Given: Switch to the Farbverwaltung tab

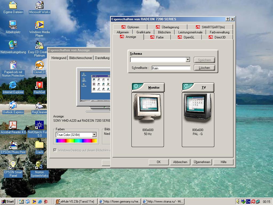Looking at the screenshot, I should coord(220,32).
